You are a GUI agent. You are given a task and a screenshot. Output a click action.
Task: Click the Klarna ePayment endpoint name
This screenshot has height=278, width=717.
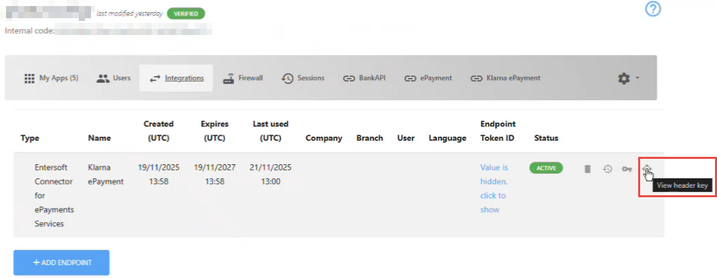106,174
